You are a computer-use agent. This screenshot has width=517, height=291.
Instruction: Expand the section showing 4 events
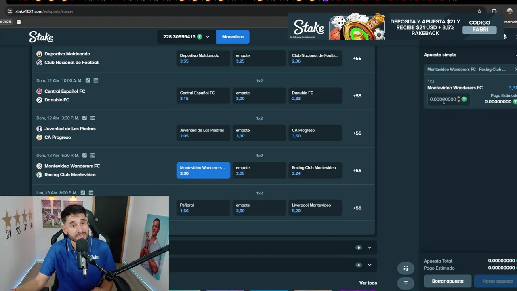click(x=370, y=265)
